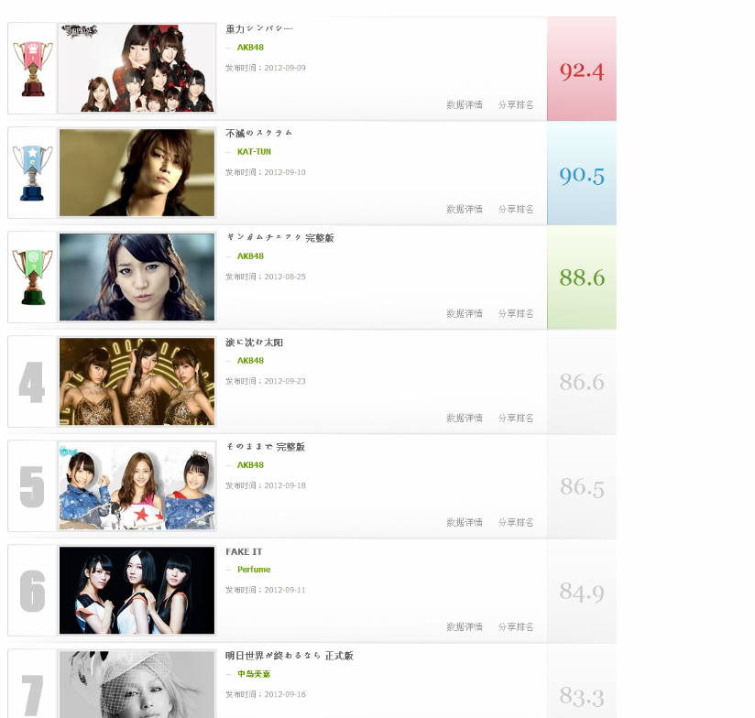
Task: Click 数据详情 for the KAT-TUN entry
Action: [x=465, y=209]
